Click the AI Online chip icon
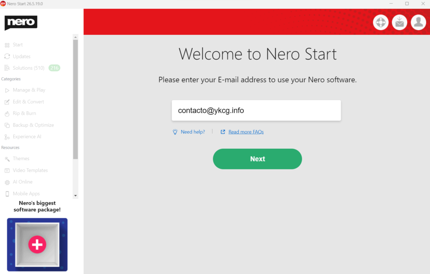This screenshot has height=274, width=430. (x=7, y=182)
